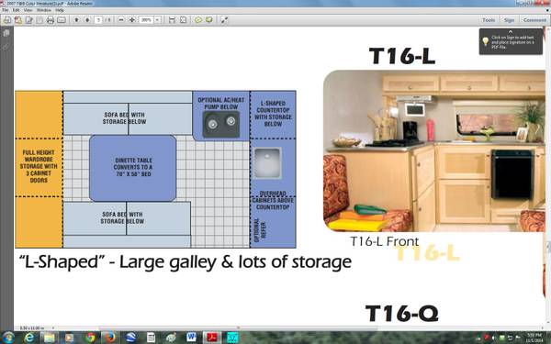Click the Print icon in the toolbar

click(51, 20)
